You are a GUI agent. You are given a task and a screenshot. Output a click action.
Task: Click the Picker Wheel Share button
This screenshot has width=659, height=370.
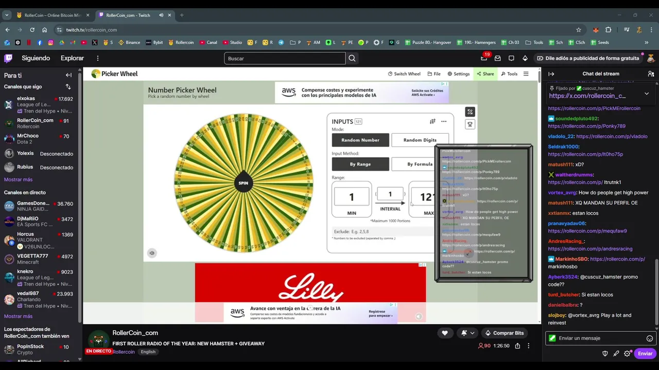click(x=485, y=73)
